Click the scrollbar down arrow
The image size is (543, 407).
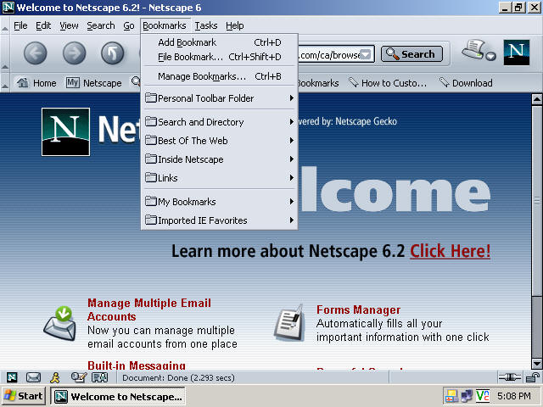tap(537, 364)
